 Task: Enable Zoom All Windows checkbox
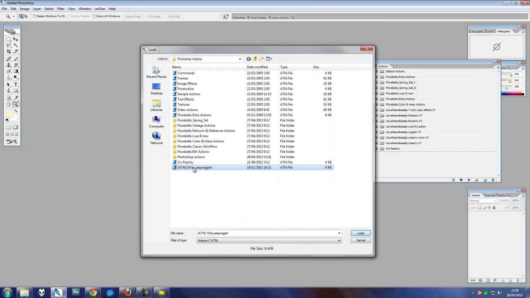pos(94,16)
